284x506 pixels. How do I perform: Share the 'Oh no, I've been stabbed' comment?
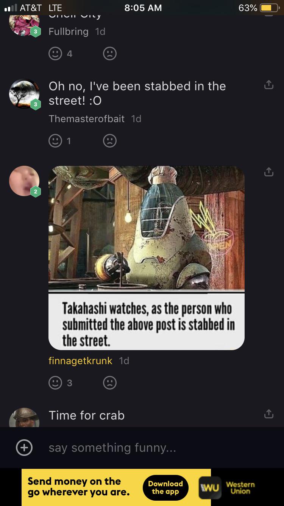pyautogui.click(x=268, y=85)
